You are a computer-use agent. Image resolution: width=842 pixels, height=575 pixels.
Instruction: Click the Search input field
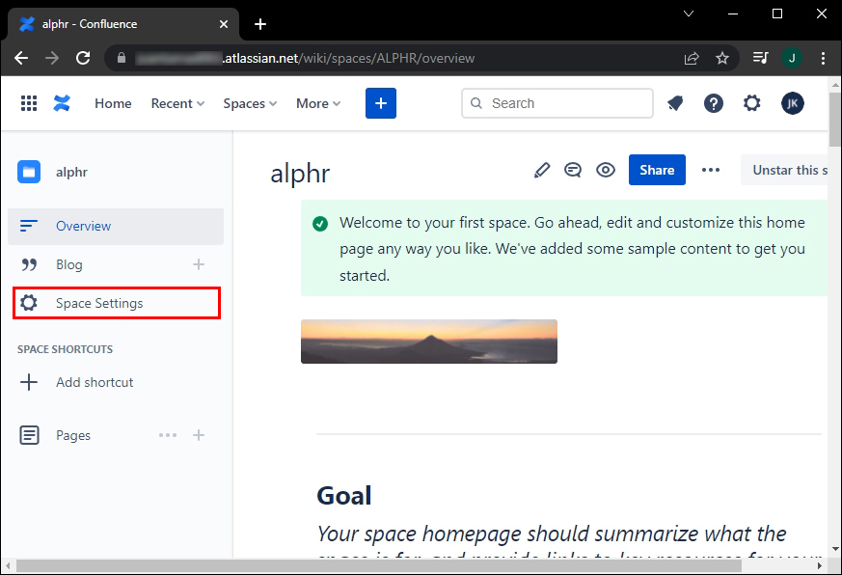pos(557,103)
